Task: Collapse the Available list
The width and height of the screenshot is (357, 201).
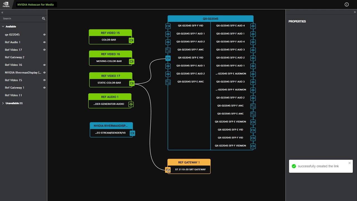Action: (3, 27)
